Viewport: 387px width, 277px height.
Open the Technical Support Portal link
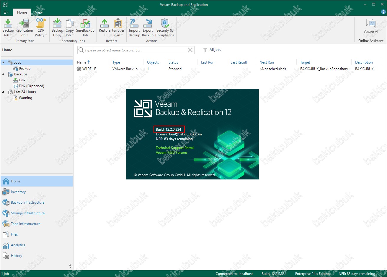click(174, 148)
